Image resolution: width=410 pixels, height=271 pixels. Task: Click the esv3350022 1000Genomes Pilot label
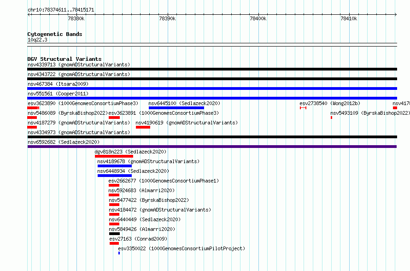click(x=182, y=248)
